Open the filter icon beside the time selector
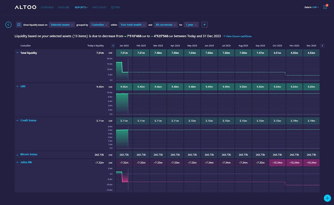Image resolution: width=334 pixels, height=205 pixels. tap(204, 24)
